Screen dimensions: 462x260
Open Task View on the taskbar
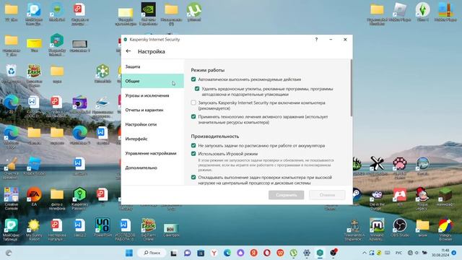(x=174, y=253)
